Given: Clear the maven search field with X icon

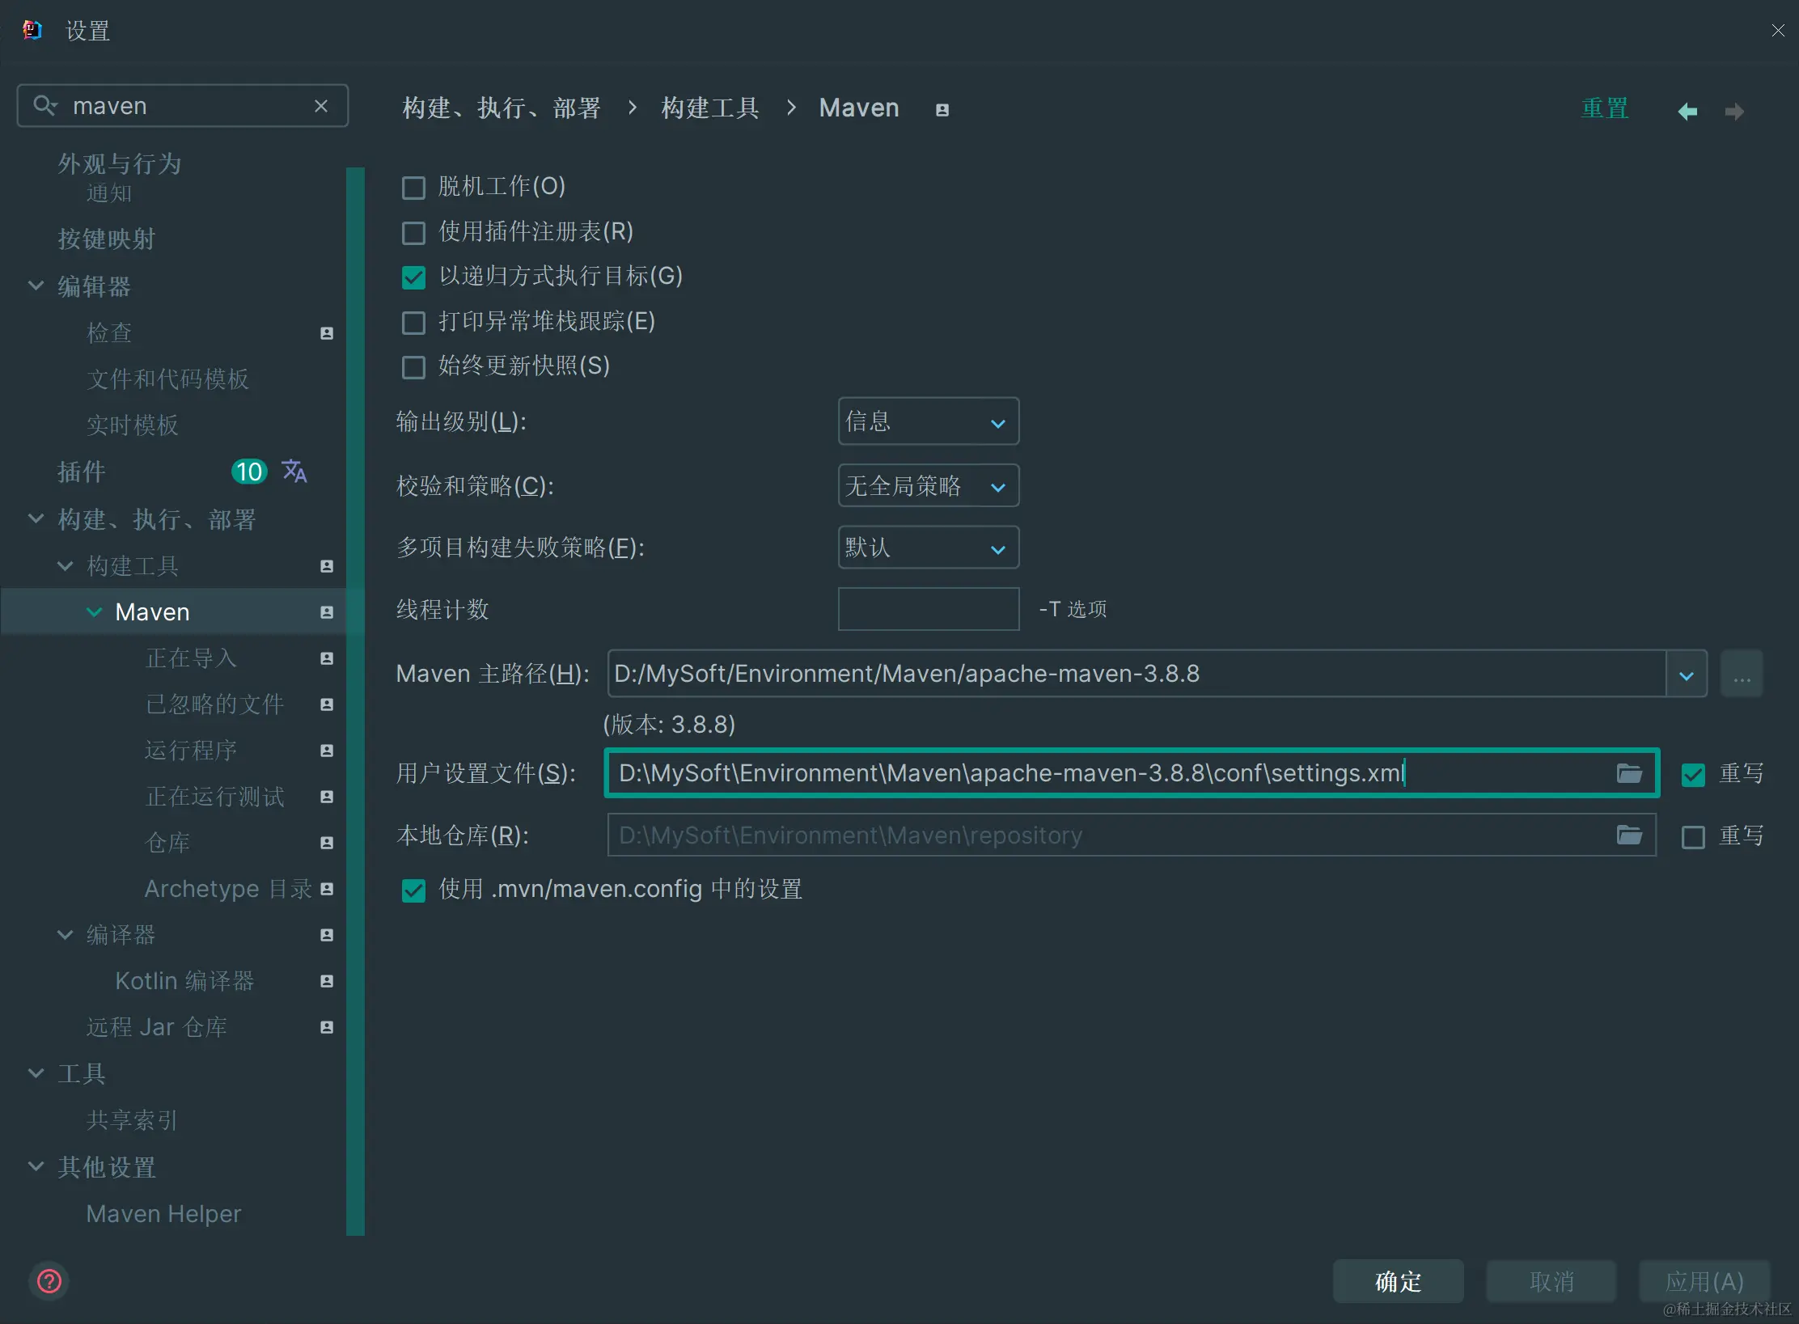Looking at the screenshot, I should click(x=321, y=106).
